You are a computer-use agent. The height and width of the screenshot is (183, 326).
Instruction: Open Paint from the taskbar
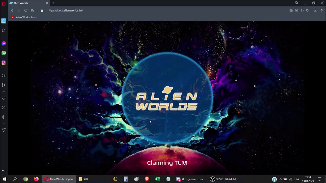pos(136,179)
